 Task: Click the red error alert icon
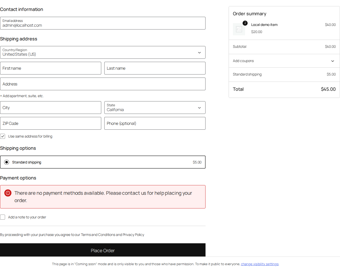click(8, 193)
